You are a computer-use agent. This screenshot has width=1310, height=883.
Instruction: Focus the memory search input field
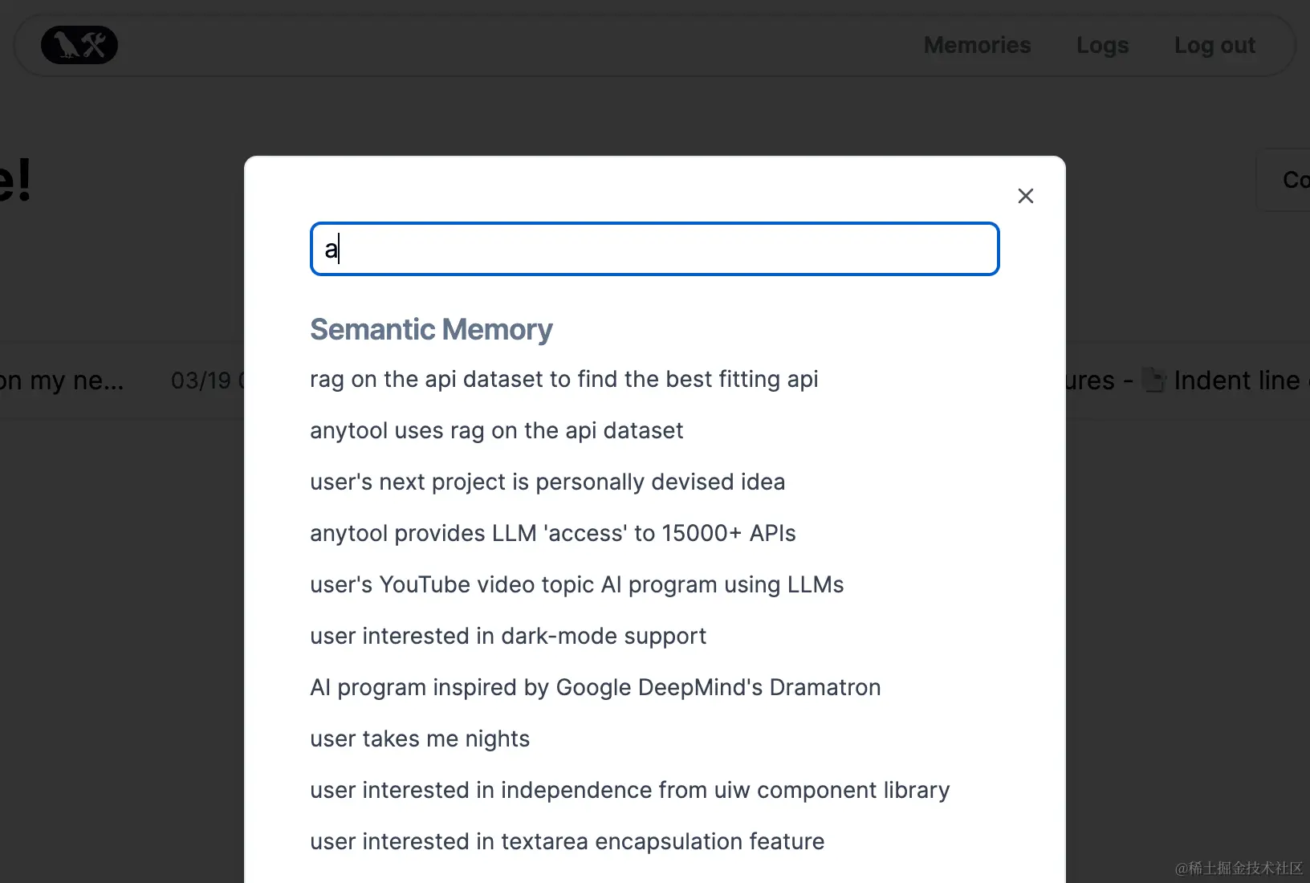click(x=654, y=249)
